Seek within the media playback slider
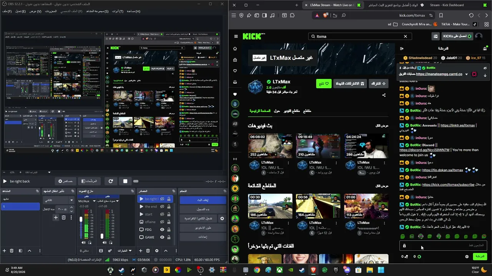This screenshot has height=276, width=492. click(x=168, y=181)
